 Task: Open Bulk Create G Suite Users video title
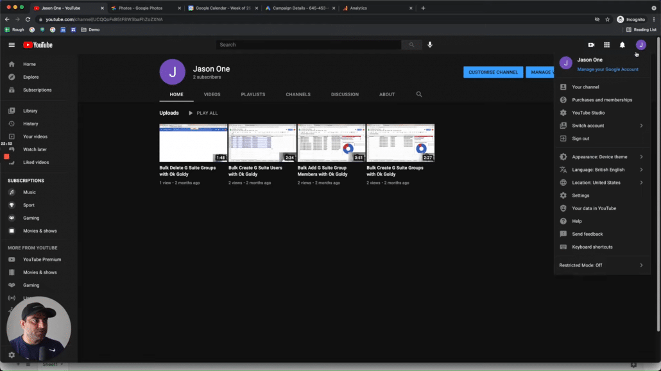(x=255, y=171)
